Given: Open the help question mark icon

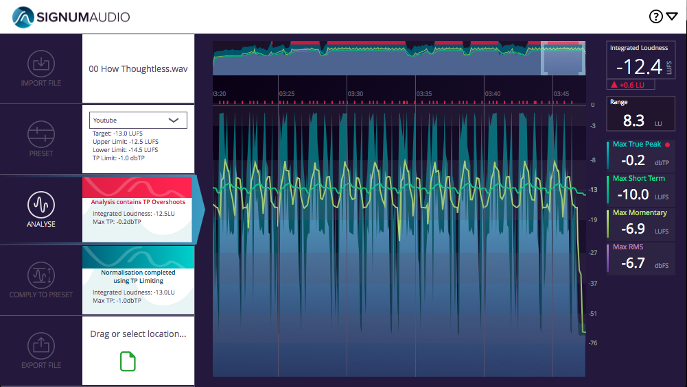Looking at the screenshot, I should coord(655,17).
